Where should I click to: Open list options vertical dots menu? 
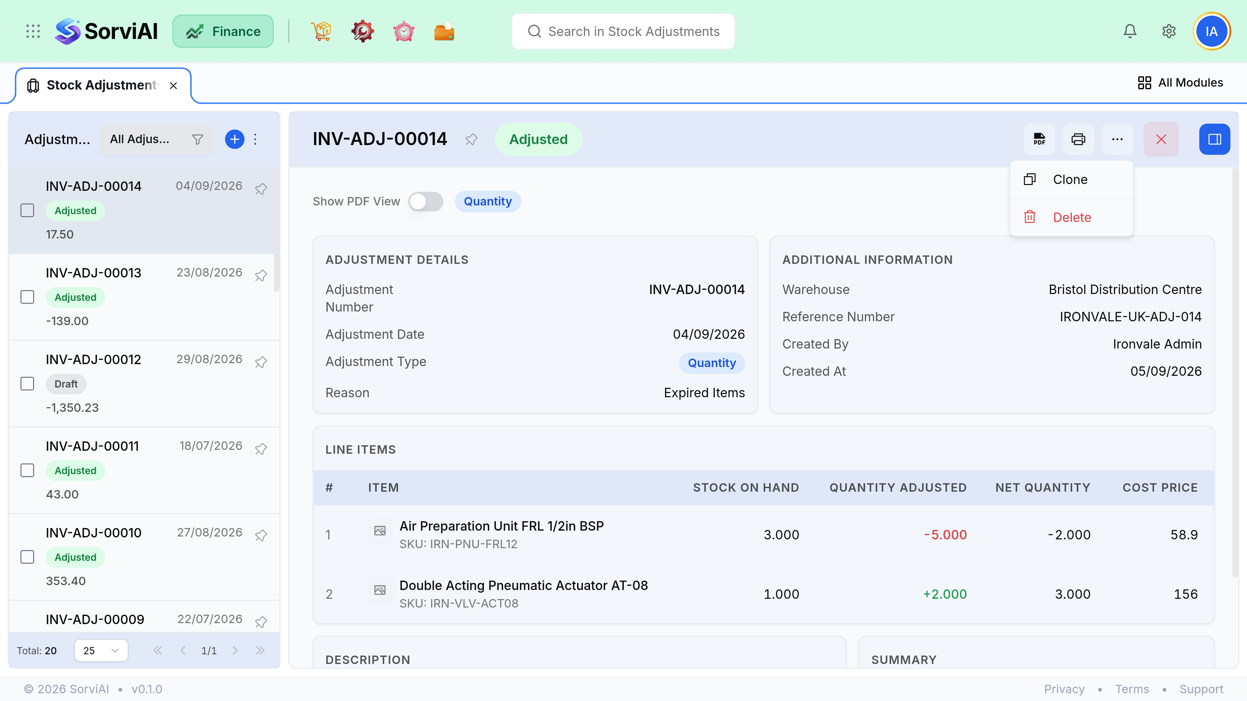click(256, 139)
